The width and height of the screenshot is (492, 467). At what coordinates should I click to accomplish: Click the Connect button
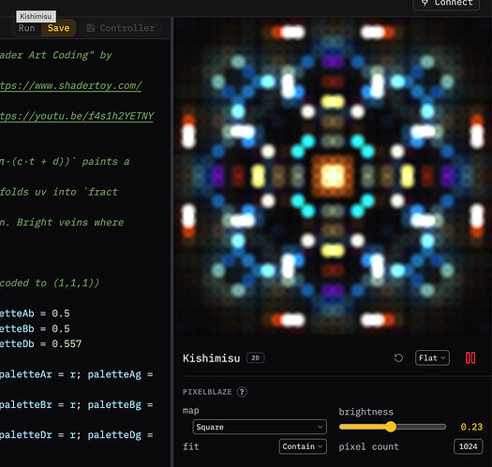pyautogui.click(x=446, y=3)
